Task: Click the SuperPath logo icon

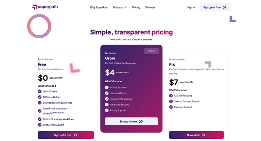Action: coord(34,7)
